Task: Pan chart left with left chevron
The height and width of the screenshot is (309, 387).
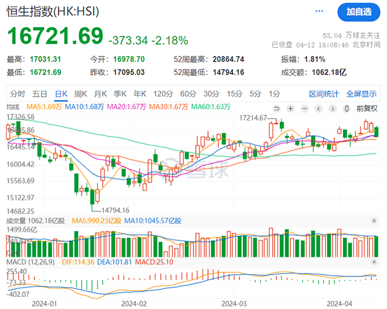Action: (x=319, y=109)
